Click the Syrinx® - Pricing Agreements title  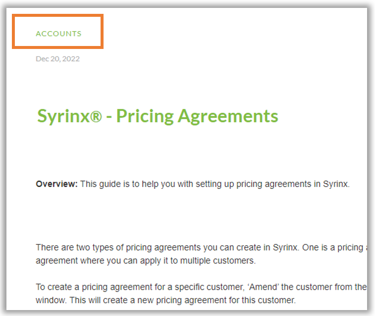[158, 116]
